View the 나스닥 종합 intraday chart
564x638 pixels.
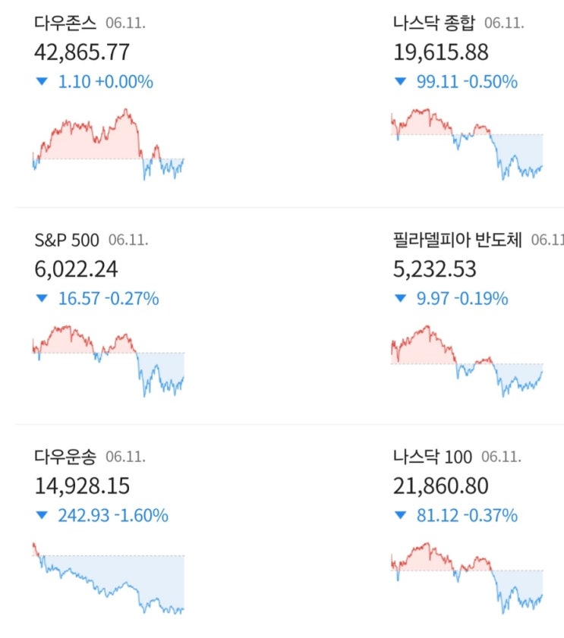pyautogui.click(x=467, y=144)
